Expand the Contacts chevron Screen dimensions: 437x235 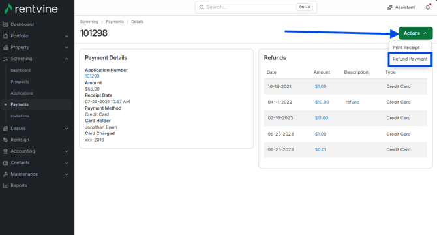67,163
